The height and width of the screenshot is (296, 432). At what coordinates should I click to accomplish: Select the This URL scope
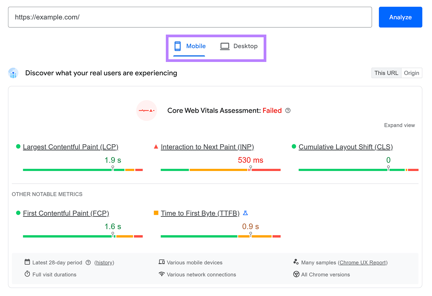pyautogui.click(x=386, y=73)
